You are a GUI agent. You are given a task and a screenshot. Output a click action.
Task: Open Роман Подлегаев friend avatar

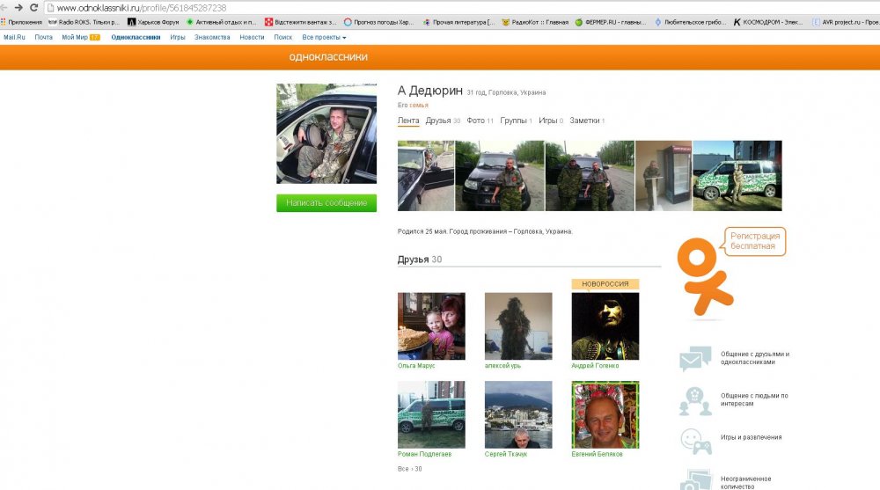pyautogui.click(x=431, y=415)
